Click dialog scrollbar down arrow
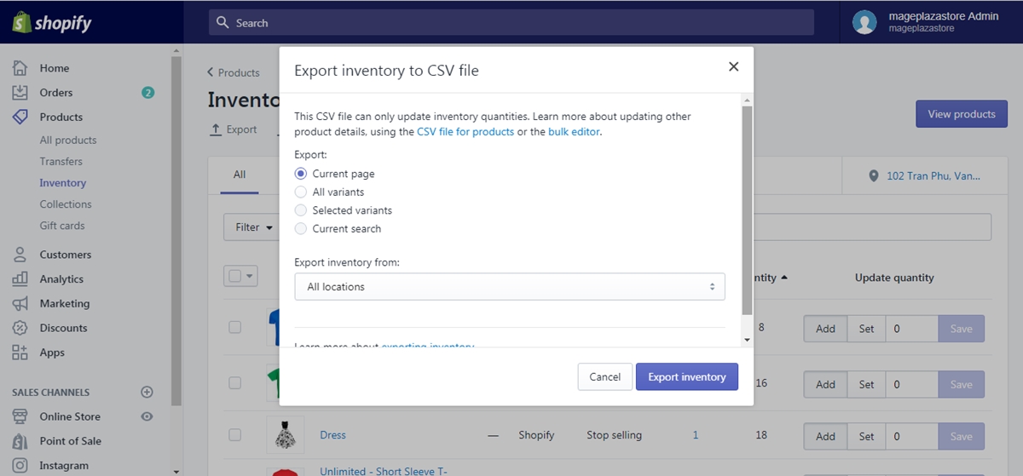The height and width of the screenshot is (476, 1023). [x=748, y=340]
